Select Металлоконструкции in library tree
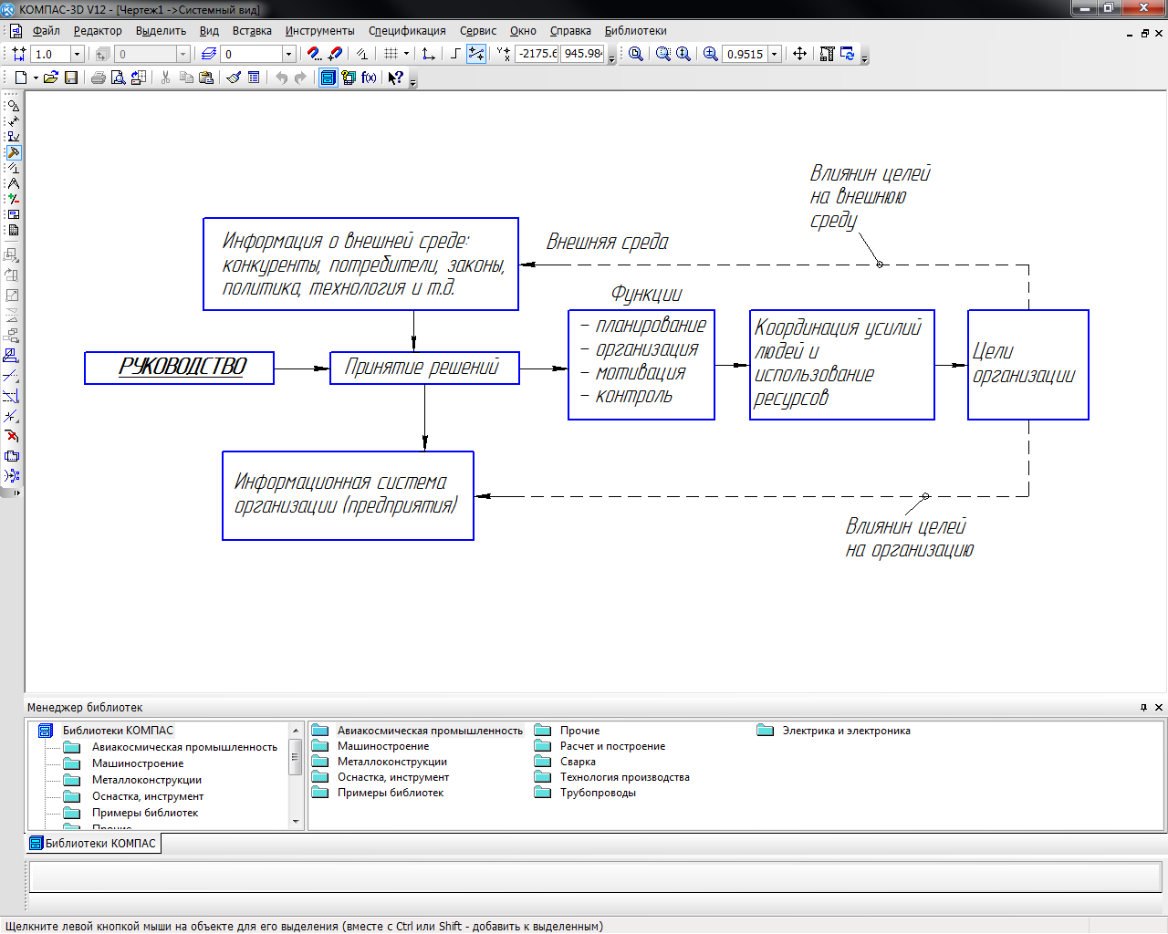Screen dimensions: 1168x934 pyautogui.click(x=147, y=780)
